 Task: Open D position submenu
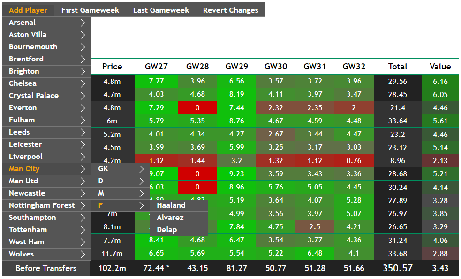click(x=120, y=181)
